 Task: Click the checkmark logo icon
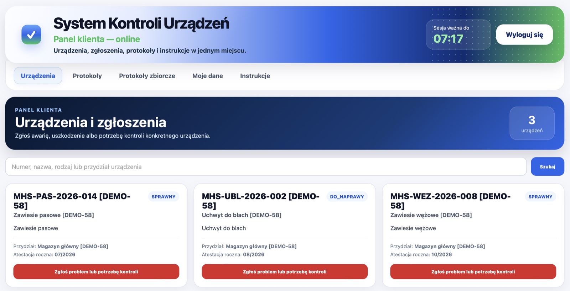[31, 35]
